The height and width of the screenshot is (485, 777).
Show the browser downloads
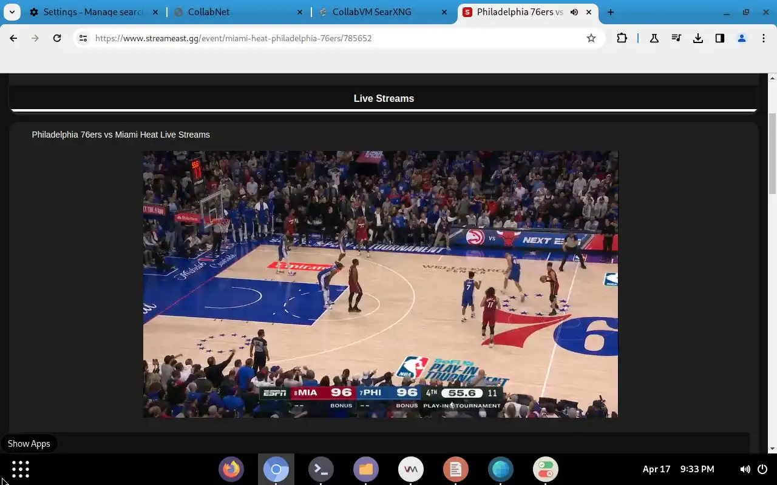coord(698,38)
